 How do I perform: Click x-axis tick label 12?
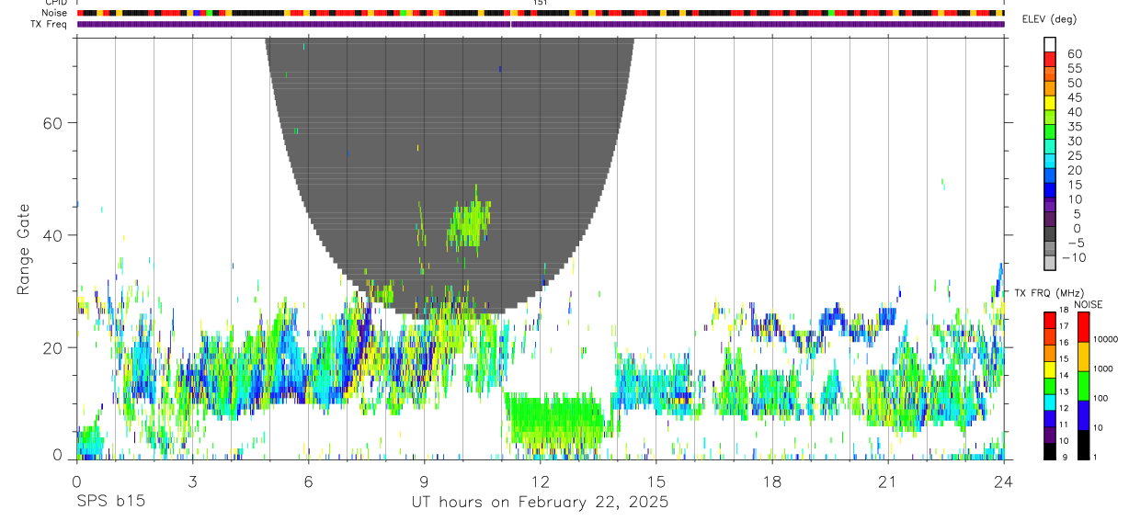(540, 482)
